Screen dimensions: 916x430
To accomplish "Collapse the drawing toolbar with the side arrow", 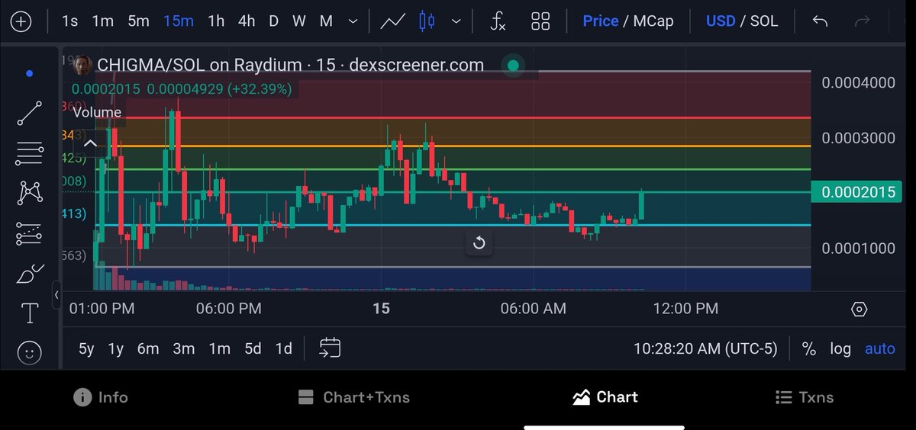I will (x=56, y=294).
